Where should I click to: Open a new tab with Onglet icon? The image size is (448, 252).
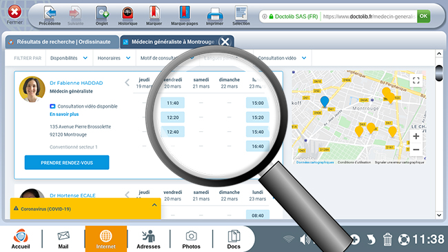pos(102,13)
